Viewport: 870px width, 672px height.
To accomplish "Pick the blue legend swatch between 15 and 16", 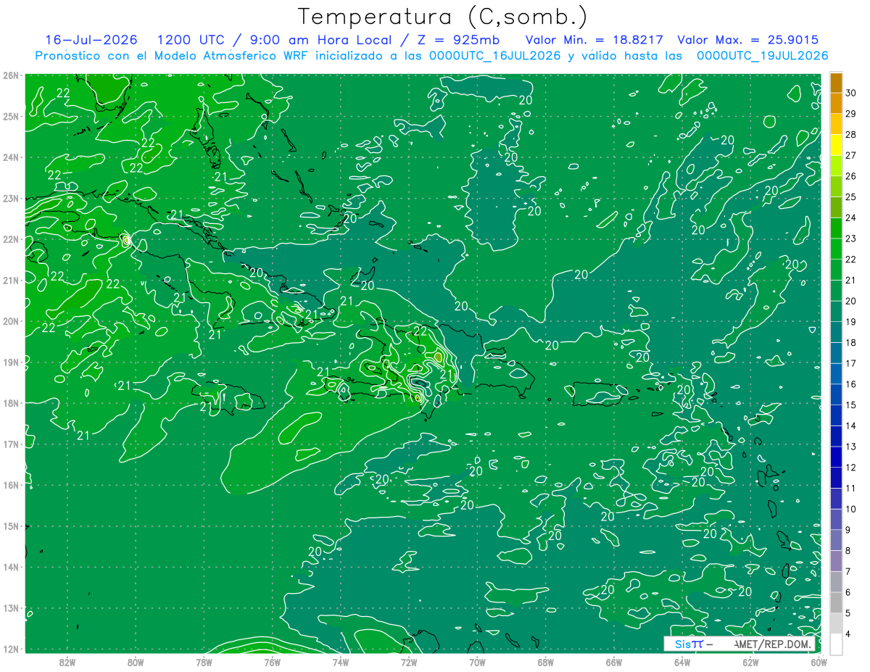I will pos(836,394).
